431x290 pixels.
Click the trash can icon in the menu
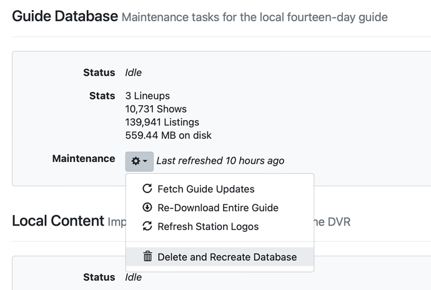(x=147, y=257)
